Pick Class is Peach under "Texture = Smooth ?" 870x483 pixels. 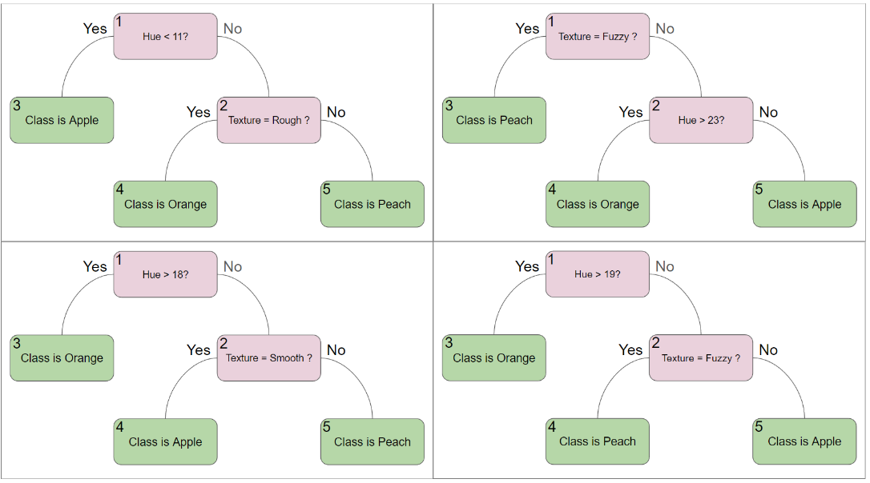click(x=372, y=441)
